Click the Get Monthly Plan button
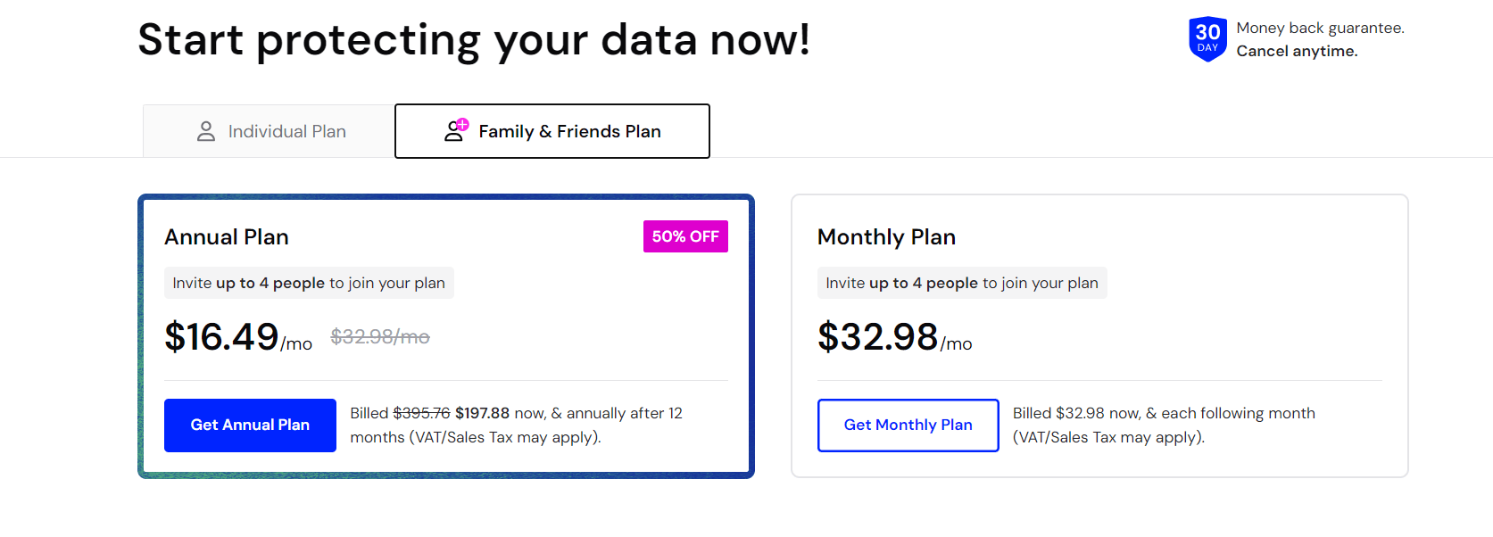1493x537 pixels. point(908,425)
